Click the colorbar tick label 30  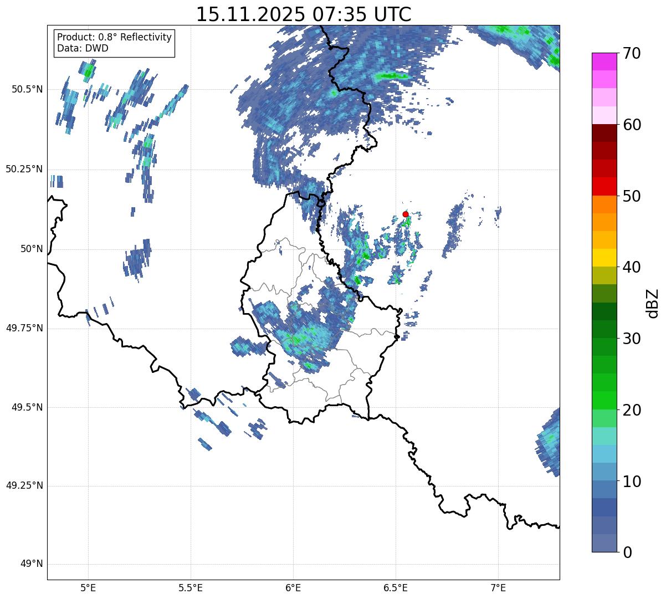(x=632, y=339)
